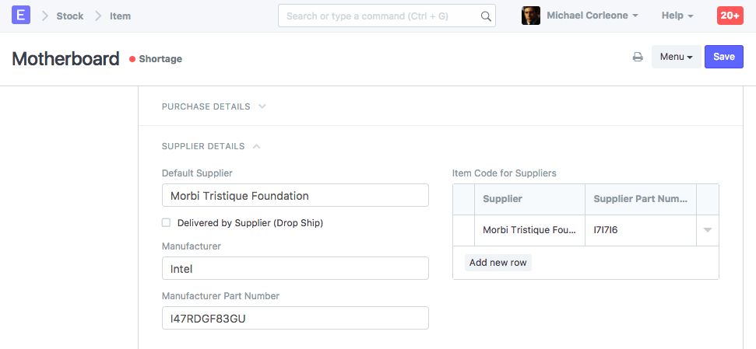Open the Help menu

pos(677,16)
